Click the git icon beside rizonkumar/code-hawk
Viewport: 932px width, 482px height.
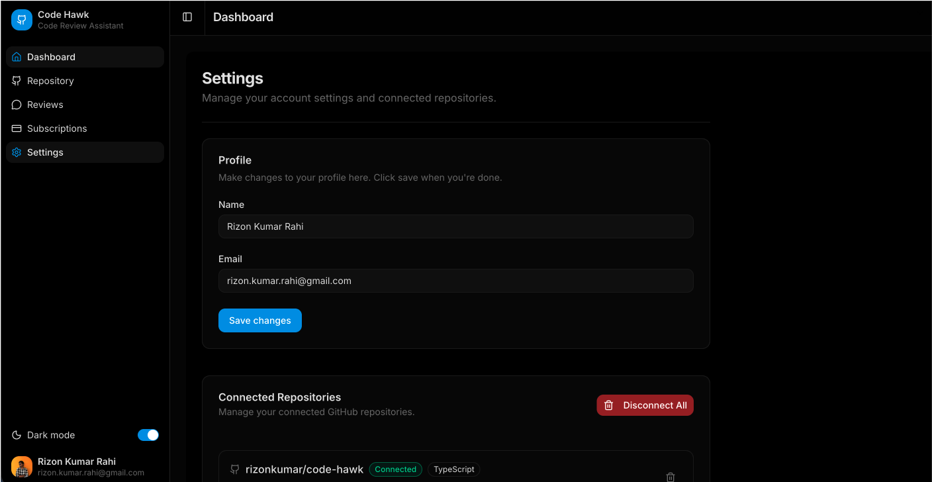[x=234, y=469]
